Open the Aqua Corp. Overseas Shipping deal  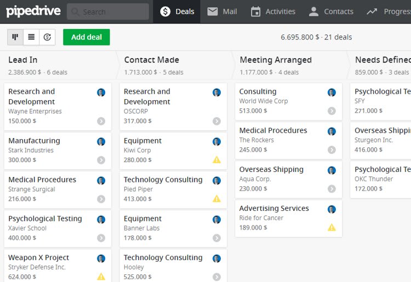coord(289,180)
